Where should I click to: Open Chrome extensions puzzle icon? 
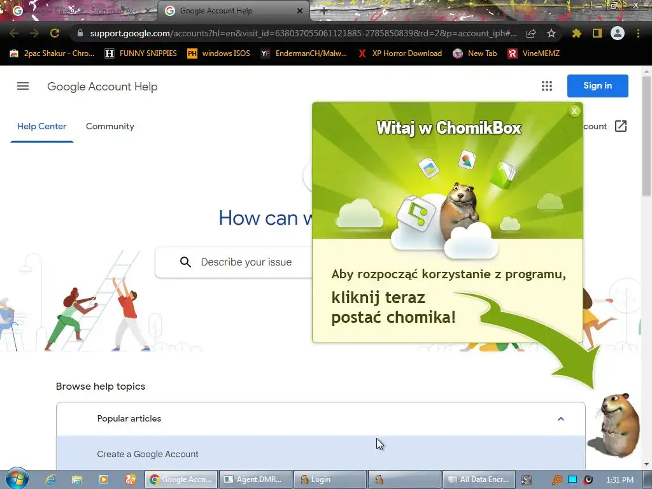point(576,33)
